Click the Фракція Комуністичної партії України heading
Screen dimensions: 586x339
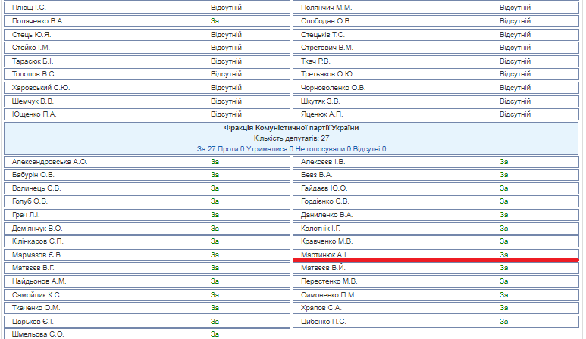pyautogui.click(x=292, y=129)
